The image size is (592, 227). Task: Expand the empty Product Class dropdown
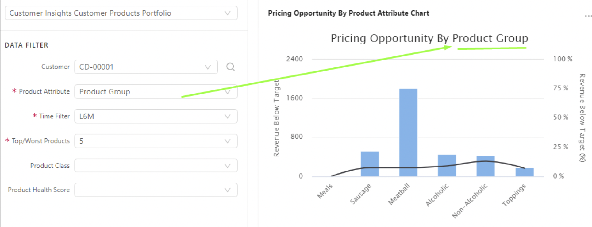(156, 166)
